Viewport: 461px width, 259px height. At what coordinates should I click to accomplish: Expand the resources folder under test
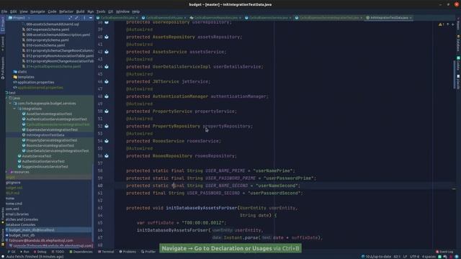tap(6, 172)
